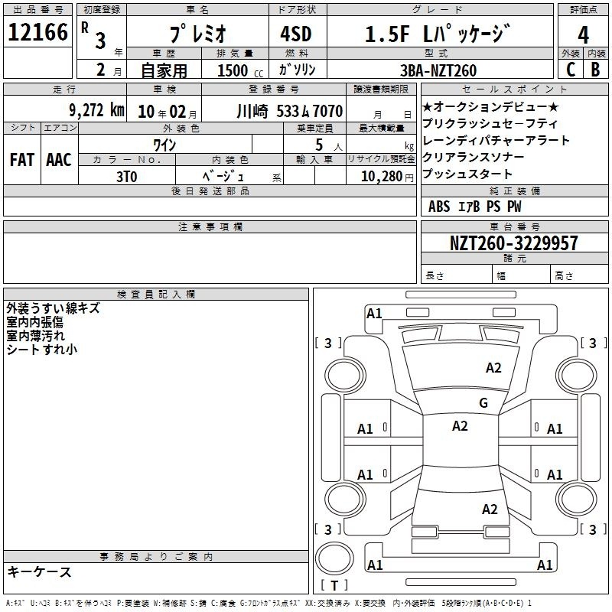Click the fuel type ガソリン
The image size is (612, 612).
[297, 70]
